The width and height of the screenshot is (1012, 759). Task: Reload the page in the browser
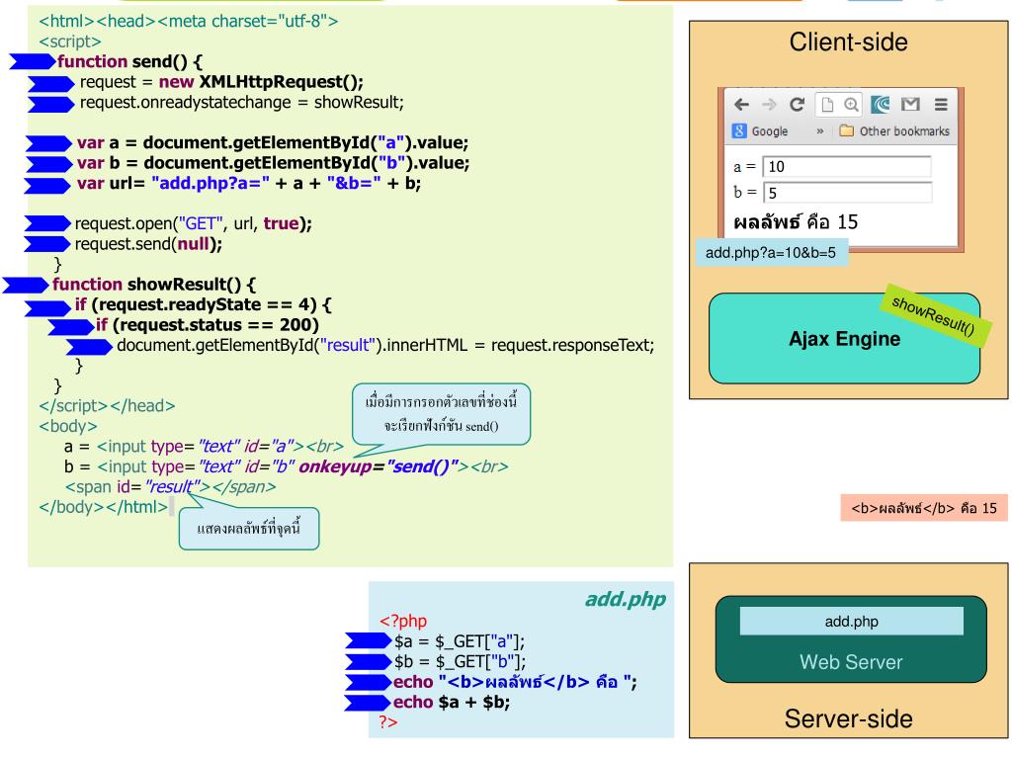click(798, 105)
